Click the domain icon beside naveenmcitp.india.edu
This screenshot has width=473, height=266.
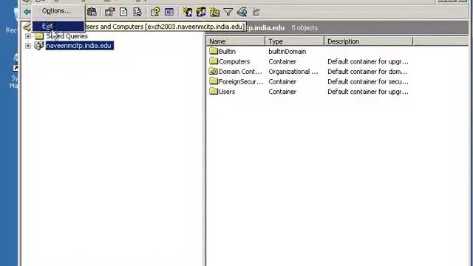[39, 46]
